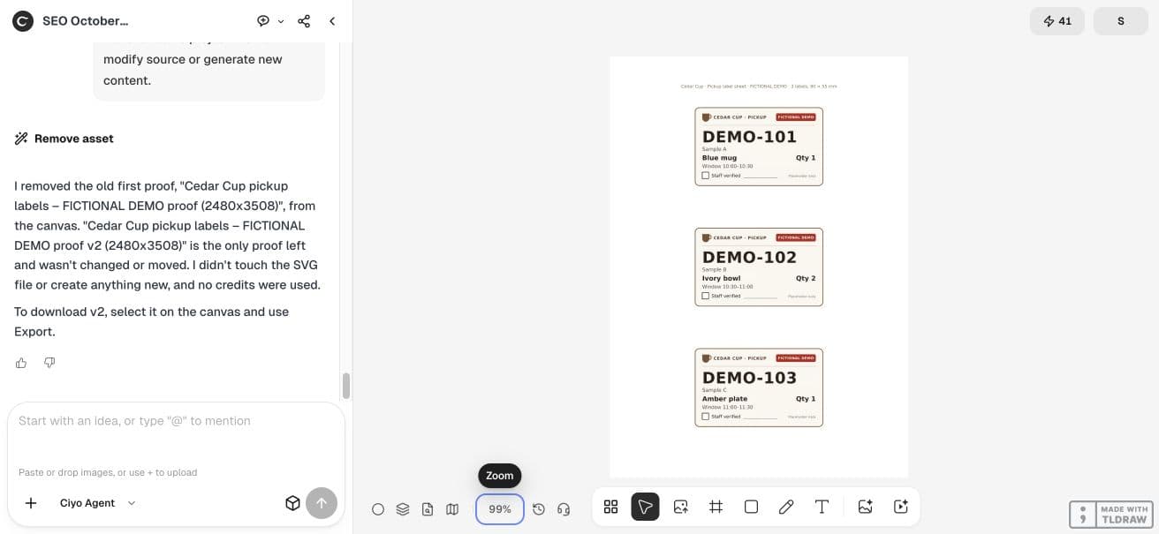The image size is (1159, 534).
Task: Select the rectangle shape tool
Action: click(x=751, y=507)
